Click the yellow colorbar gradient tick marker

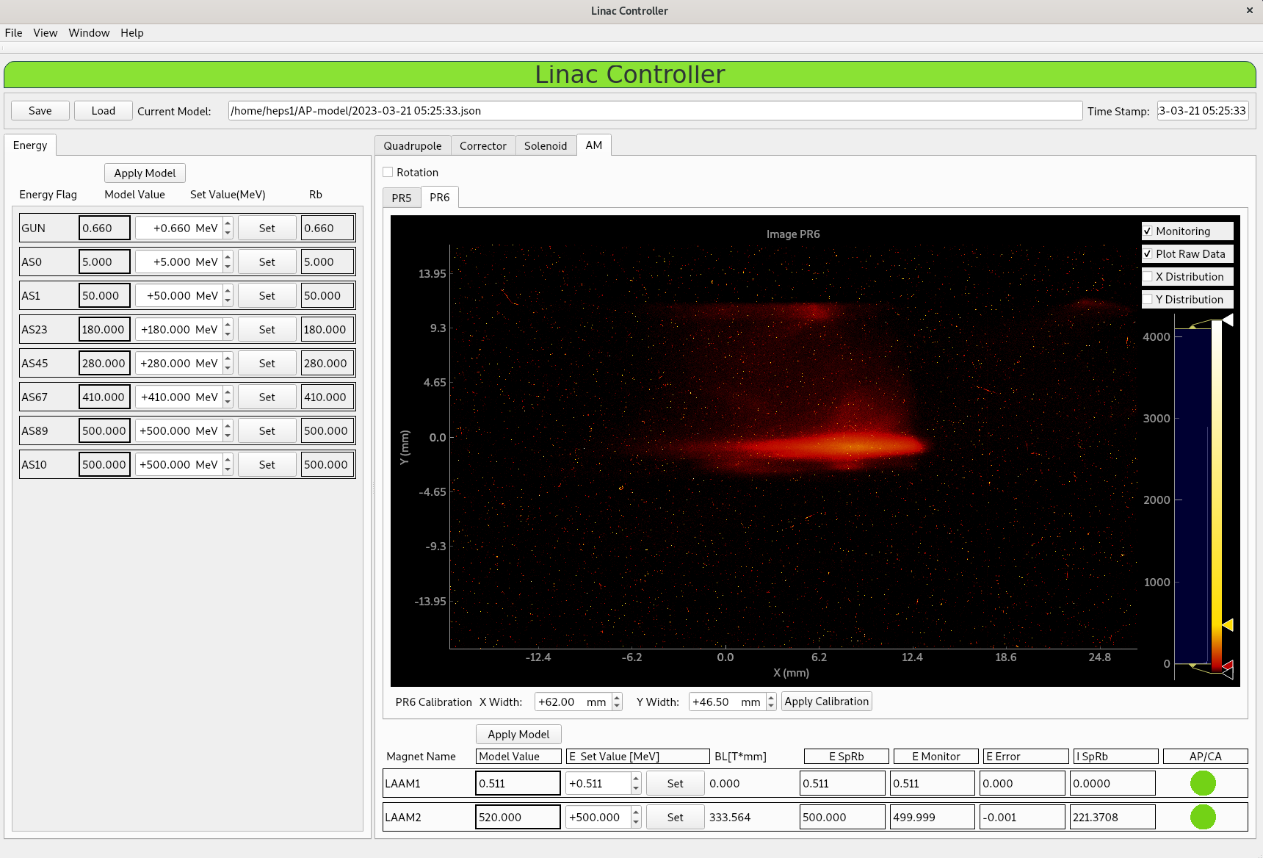[1227, 624]
